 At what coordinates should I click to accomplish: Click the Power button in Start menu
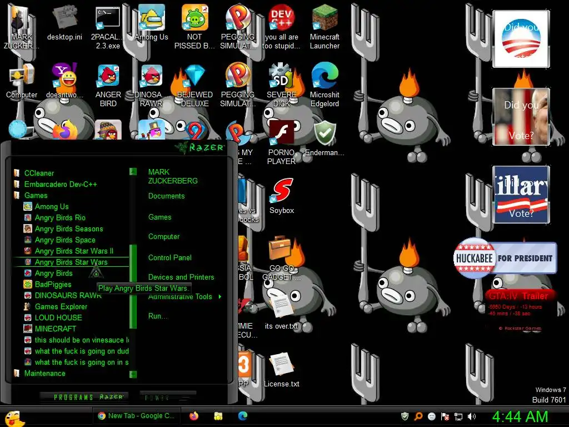tap(168, 398)
